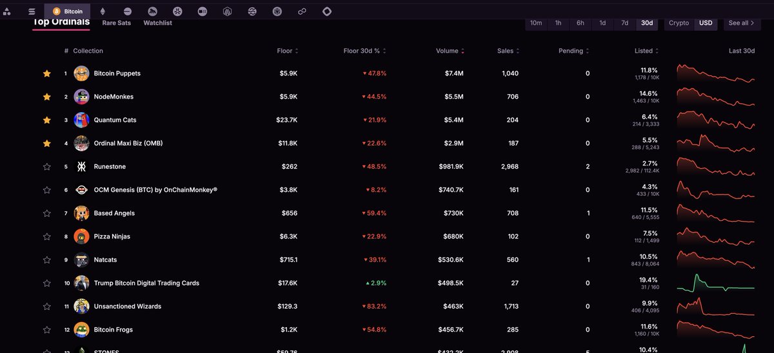
Task: Select the rounded diamond chain icon
Action: click(327, 12)
